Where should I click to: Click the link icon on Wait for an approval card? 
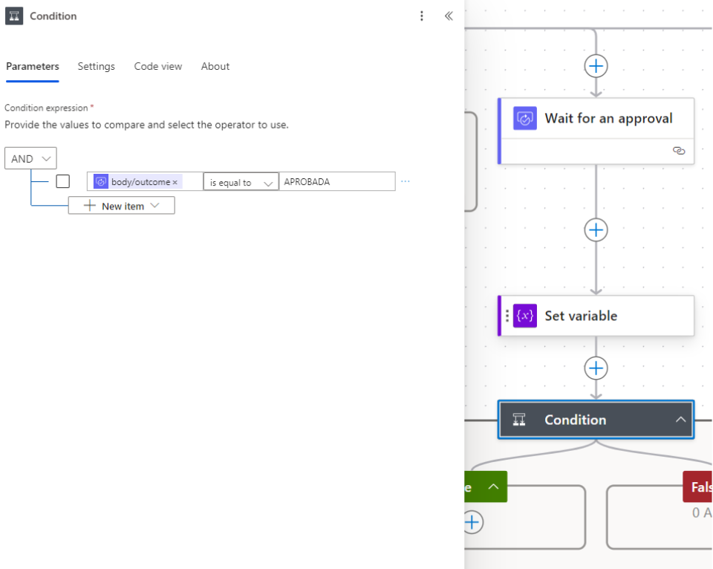pyautogui.click(x=678, y=151)
